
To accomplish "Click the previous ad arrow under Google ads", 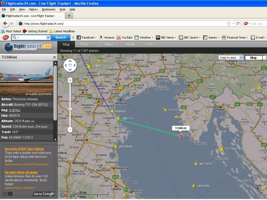I will 5,194.
